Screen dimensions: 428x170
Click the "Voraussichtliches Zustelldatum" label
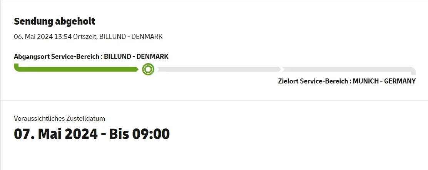coord(60,118)
